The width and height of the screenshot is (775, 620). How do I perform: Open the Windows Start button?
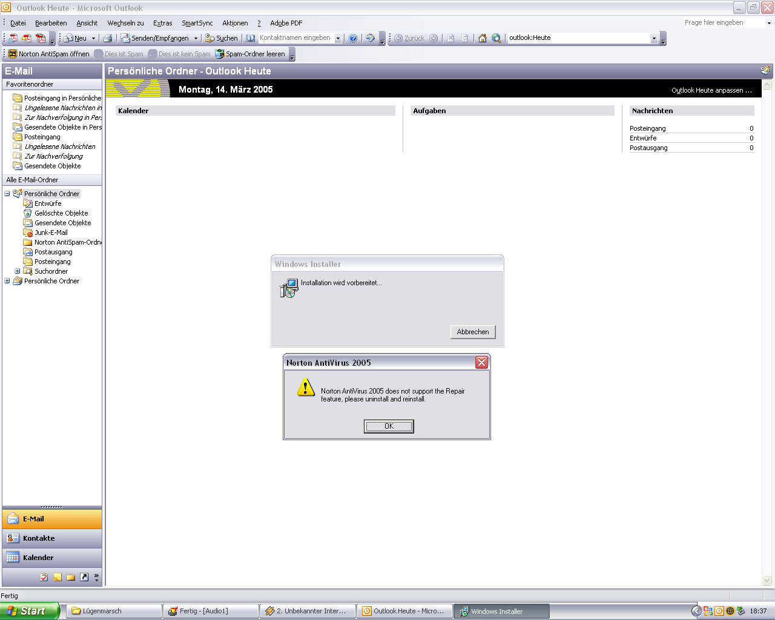click(x=30, y=611)
